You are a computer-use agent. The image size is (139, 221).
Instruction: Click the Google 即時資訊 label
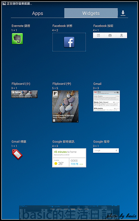63,142
